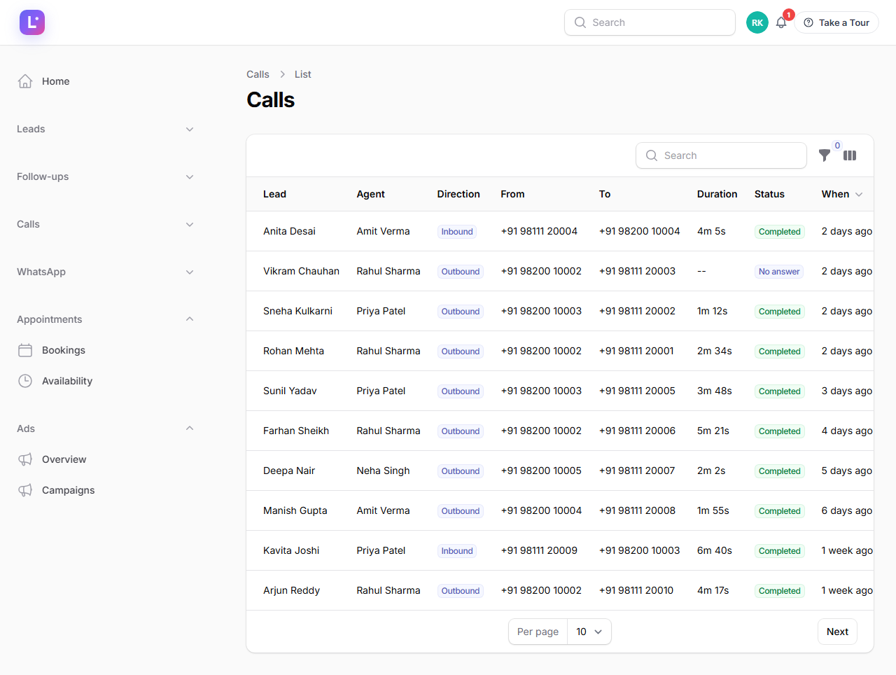
Task: Sort the table by the When column
Action: (842, 194)
